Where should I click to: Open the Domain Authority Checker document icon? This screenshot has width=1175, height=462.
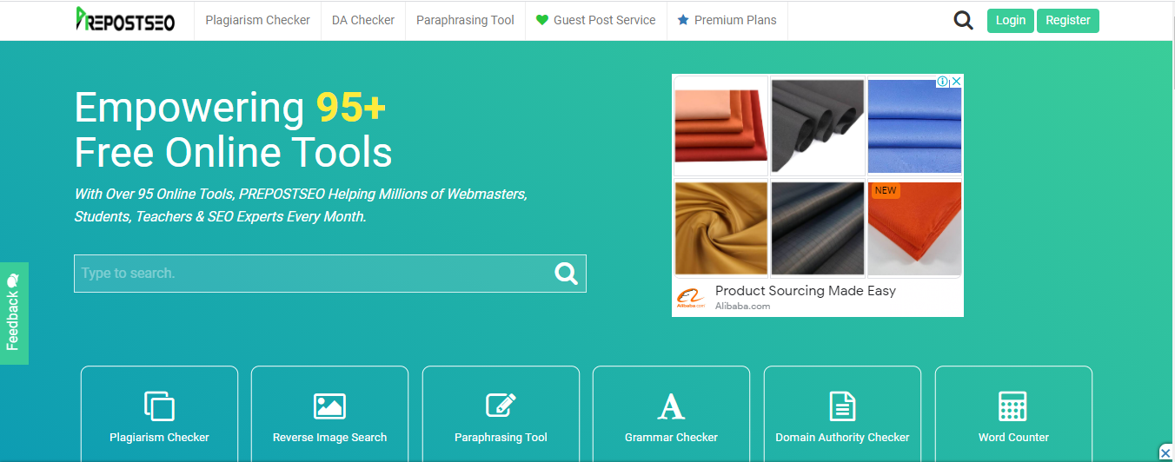coord(842,406)
